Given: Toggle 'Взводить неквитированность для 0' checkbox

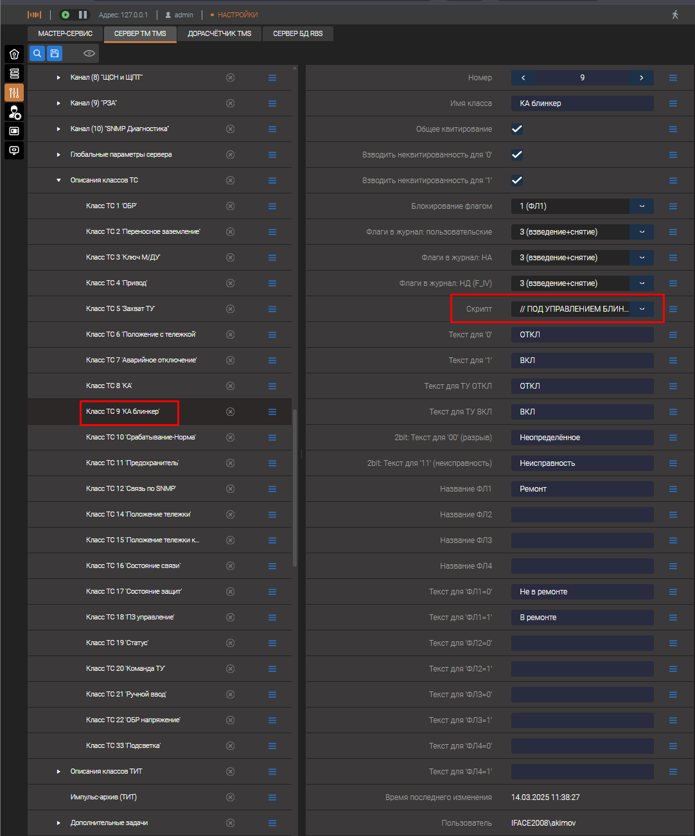Looking at the screenshot, I should pyautogui.click(x=516, y=155).
